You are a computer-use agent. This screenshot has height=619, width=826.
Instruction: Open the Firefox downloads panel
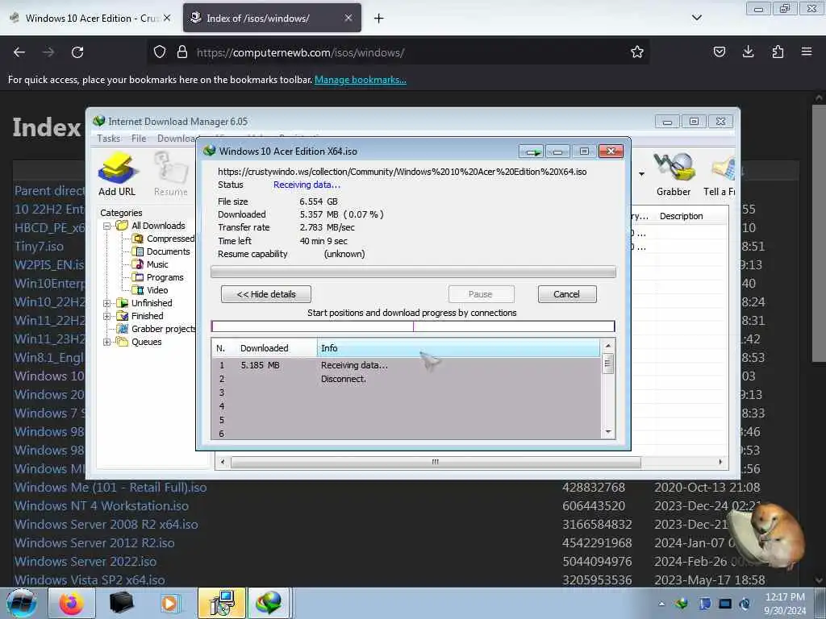coord(748,52)
